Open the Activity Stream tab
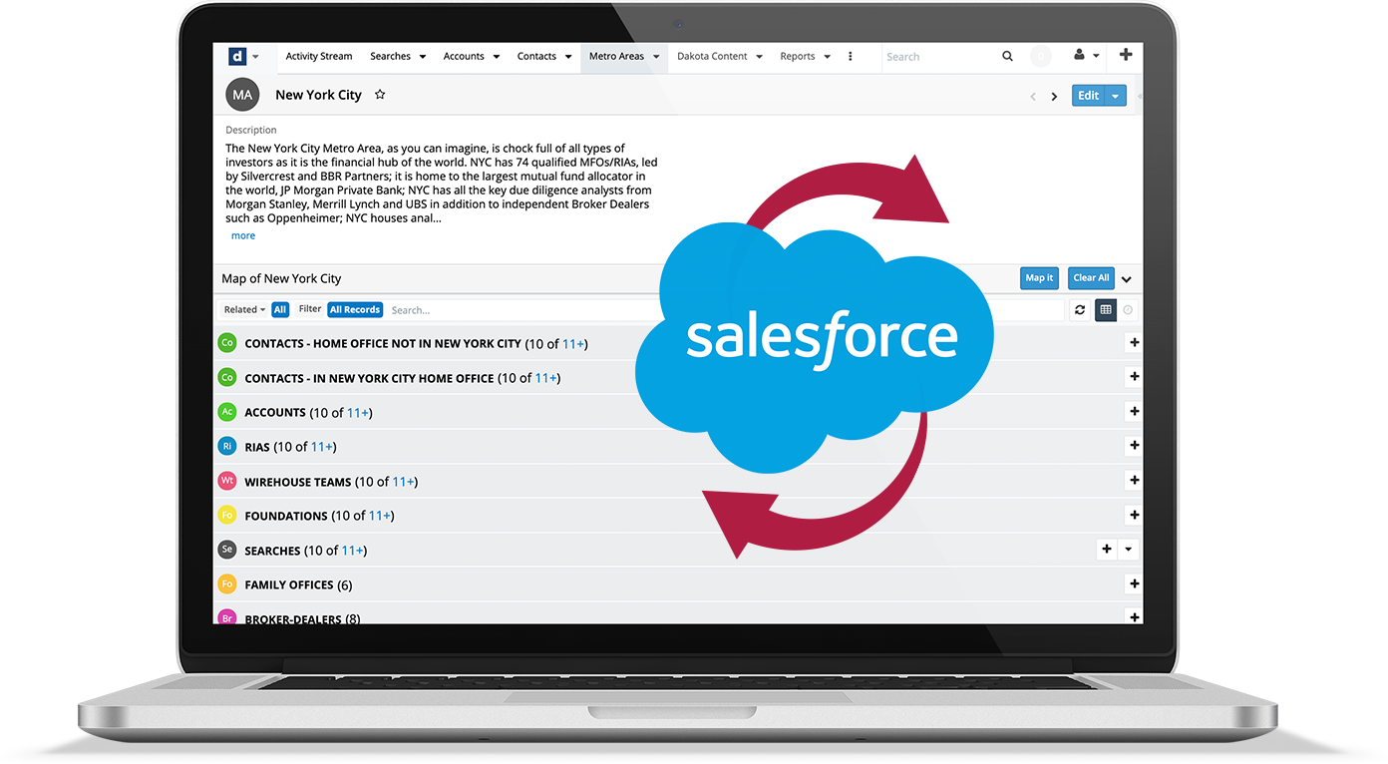 (318, 57)
